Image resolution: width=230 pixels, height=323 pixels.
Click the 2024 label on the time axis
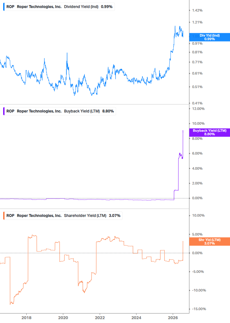[x=136, y=318]
